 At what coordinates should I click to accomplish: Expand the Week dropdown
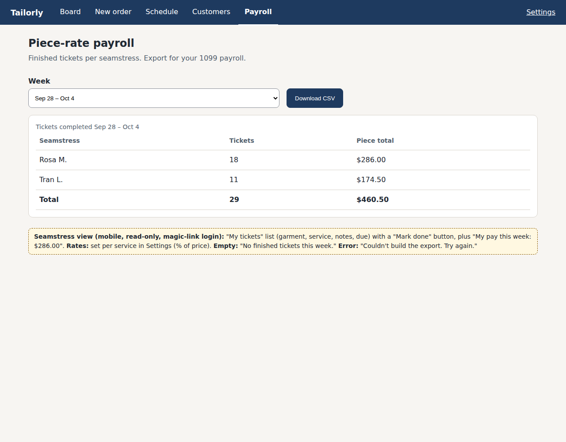pos(154,98)
